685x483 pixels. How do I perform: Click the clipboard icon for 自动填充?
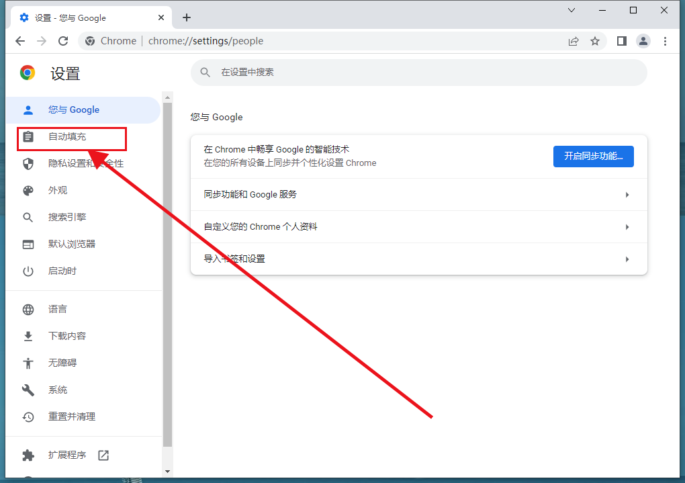pyautogui.click(x=28, y=137)
